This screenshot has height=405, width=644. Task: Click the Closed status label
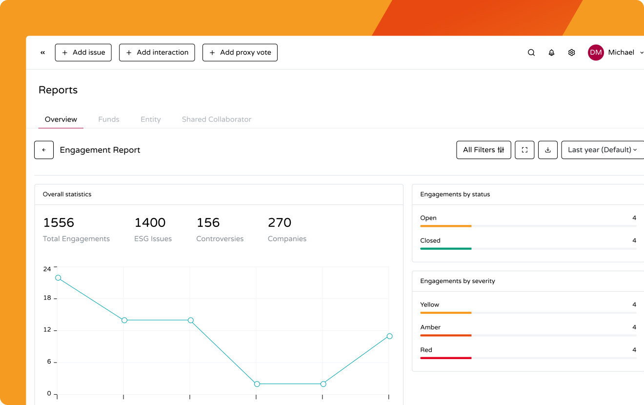(x=430, y=241)
